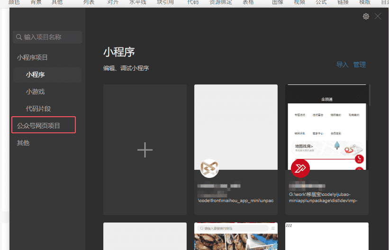This screenshot has width=389, height=250.
Task: Click 水平线 in the background toolbar
Action: [138, 2]
